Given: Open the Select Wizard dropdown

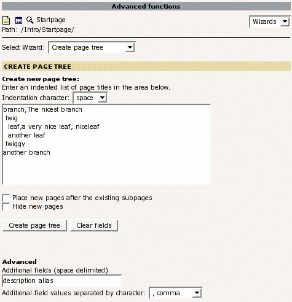Looking at the screenshot, I should pyautogui.click(x=92, y=47).
